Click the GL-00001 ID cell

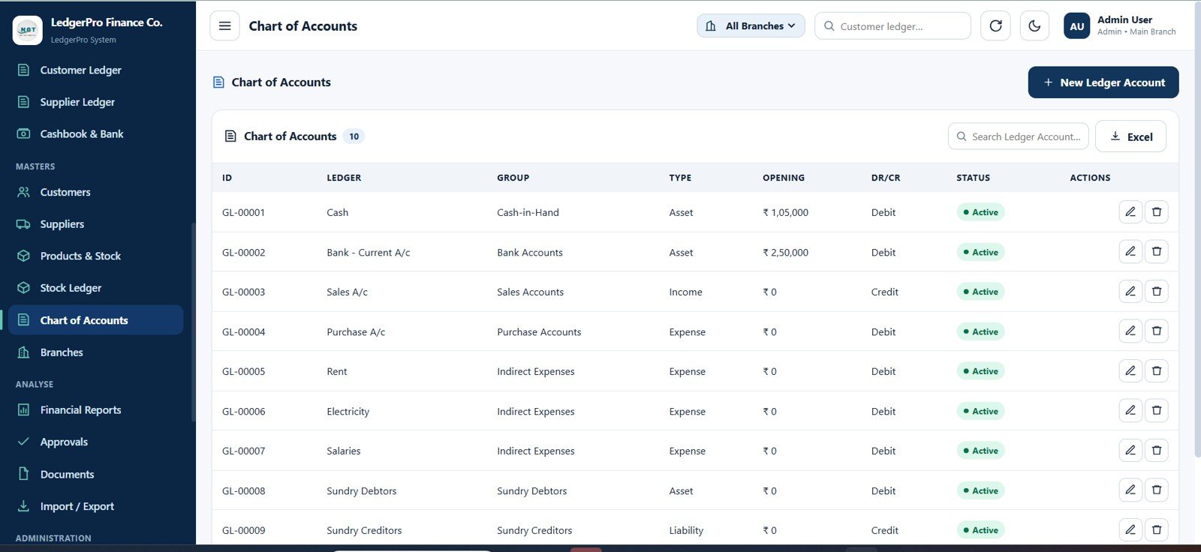[x=243, y=213]
